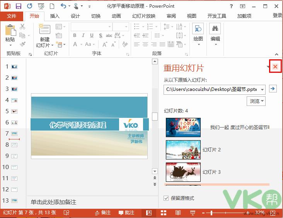Jump to previous slide double arrow
The height and width of the screenshot is (218, 283).
[155, 178]
